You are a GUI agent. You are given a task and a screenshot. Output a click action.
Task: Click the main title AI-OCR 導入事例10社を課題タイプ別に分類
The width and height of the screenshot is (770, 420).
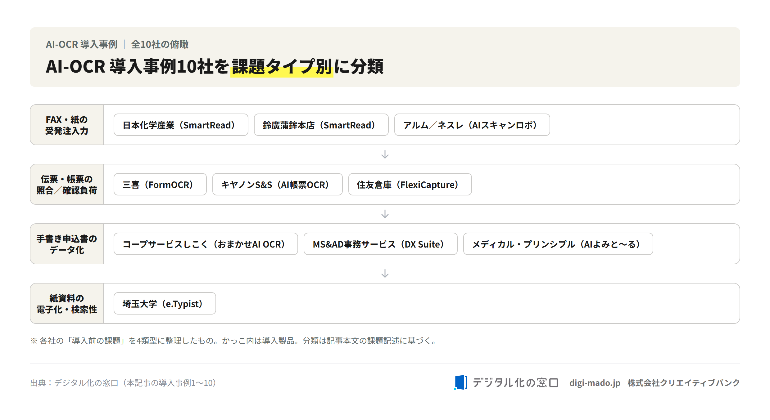pos(215,66)
